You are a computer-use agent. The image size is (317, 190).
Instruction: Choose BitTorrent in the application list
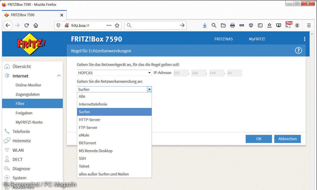[114, 143]
